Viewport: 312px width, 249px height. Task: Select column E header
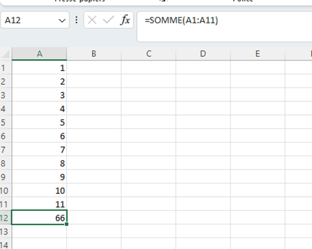point(257,54)
